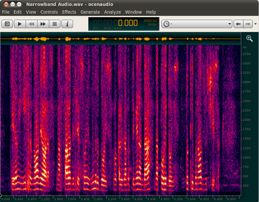Viewport: 259px width, 202px height.
Task: Go back with the left arrow button
Action: click(238, 24)
